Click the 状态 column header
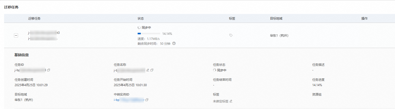 141,19
